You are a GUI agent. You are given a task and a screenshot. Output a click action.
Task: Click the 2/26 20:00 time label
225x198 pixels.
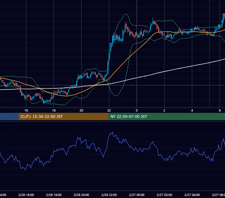pyautogui.click(x=81, y=195)
